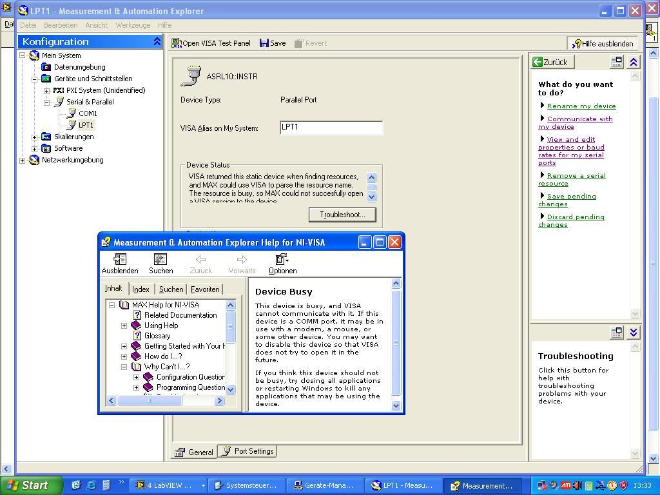Expand Configuration Questions book

pyautogui.click(x=137, y=377)
